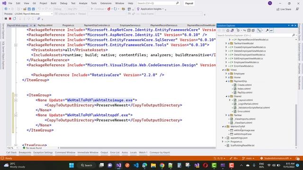Open the Extensions menu
This screenshot has height=170, width=303.
[106, 3]
